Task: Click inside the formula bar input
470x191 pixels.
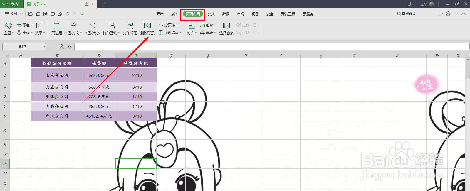Action: point(272,47)
